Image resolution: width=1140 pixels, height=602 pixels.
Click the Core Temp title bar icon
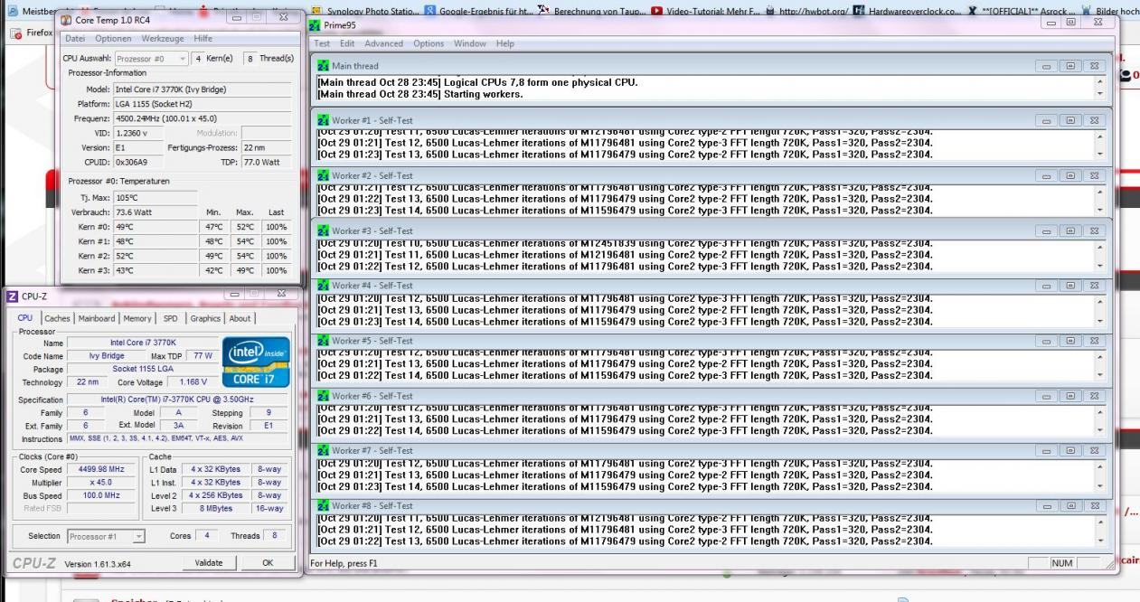[x=67, y=19]
